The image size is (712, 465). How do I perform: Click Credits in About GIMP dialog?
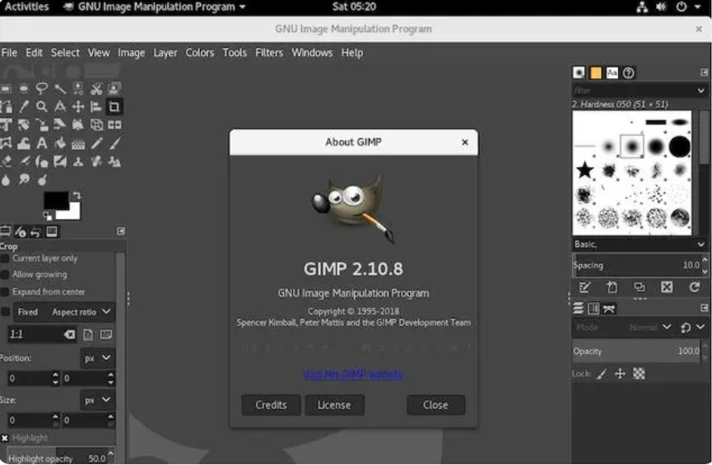(x=271, y=405)
